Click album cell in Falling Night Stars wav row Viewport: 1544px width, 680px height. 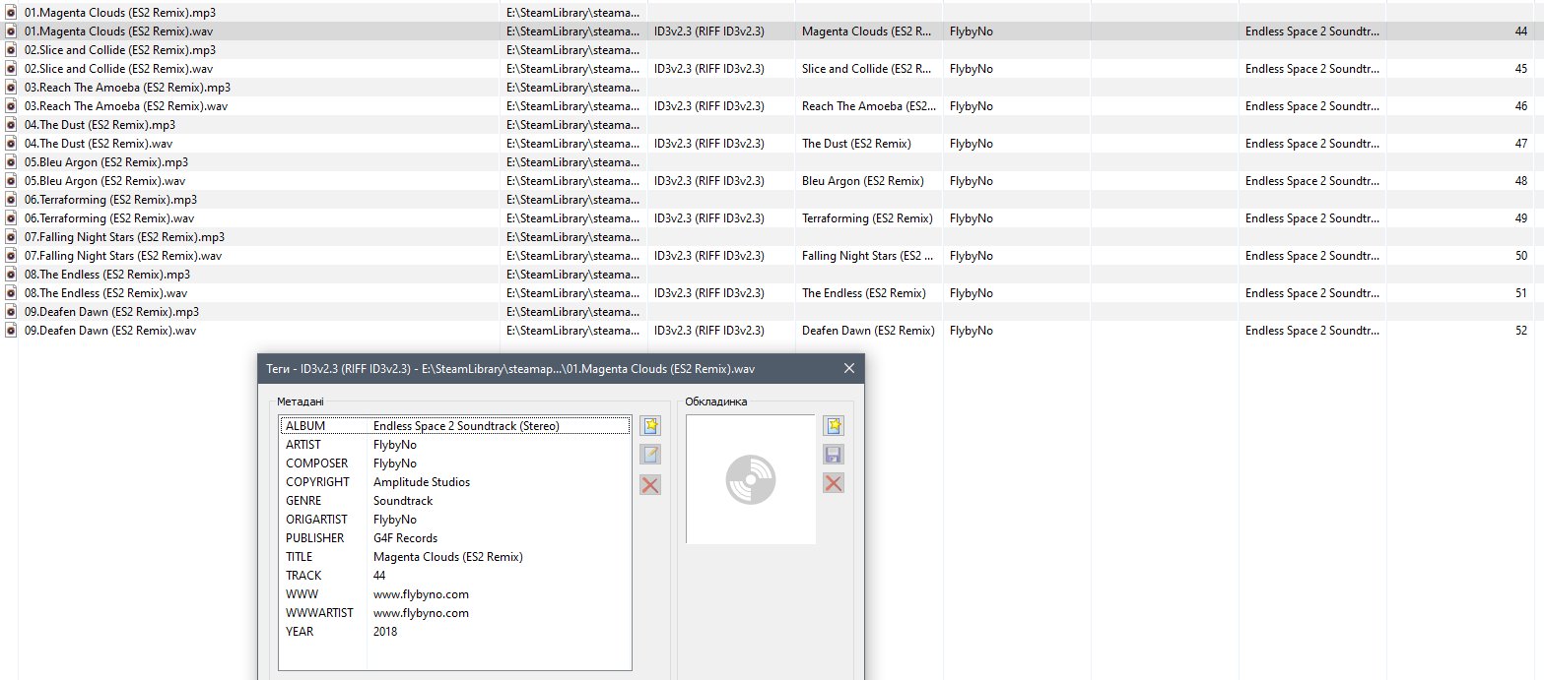[1312, 256]
